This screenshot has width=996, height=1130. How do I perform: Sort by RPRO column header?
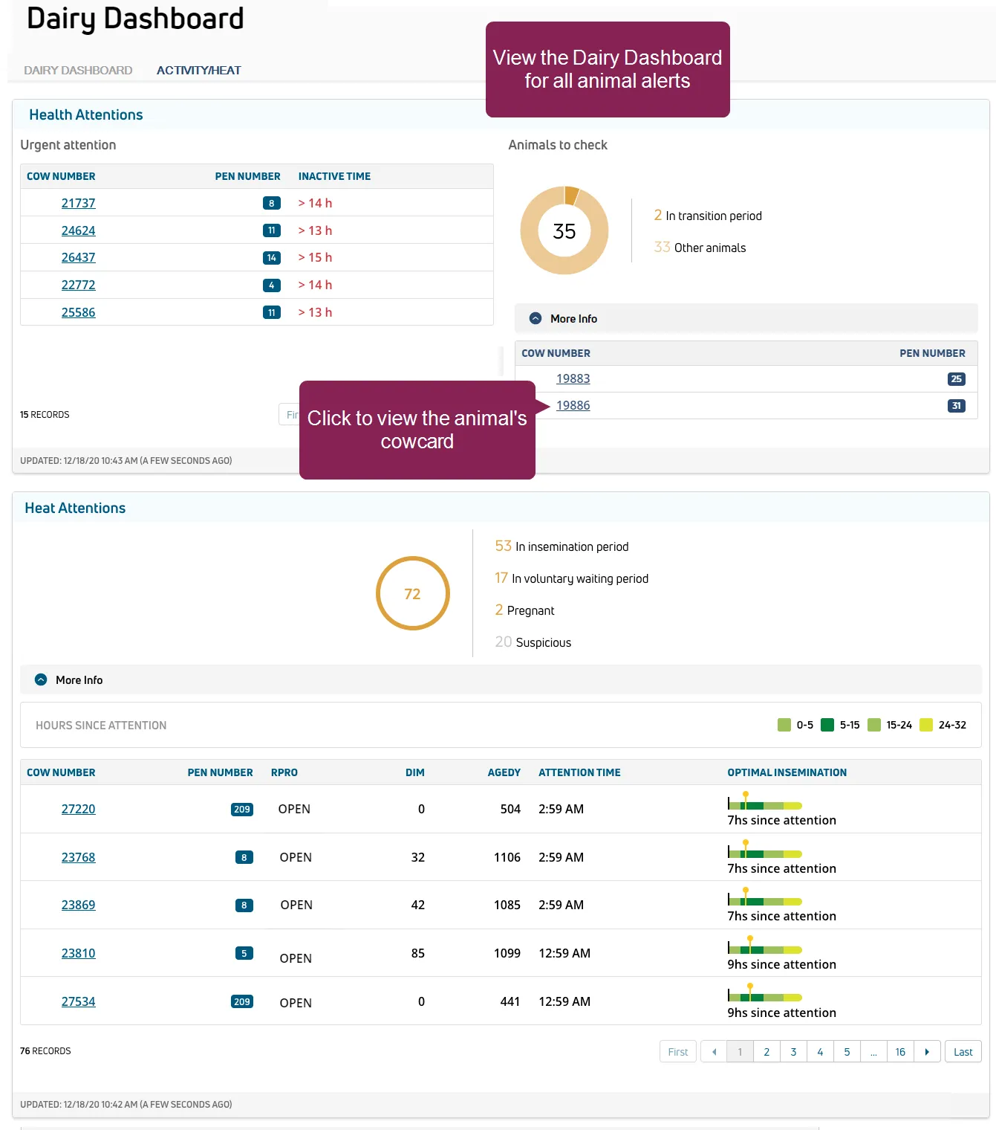point(284,772)
